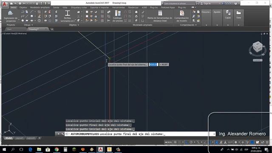This screenshot has height=153, width=272.
Task: Open Perfiles laminados en I tool
Action: click(x=67, y=16)
